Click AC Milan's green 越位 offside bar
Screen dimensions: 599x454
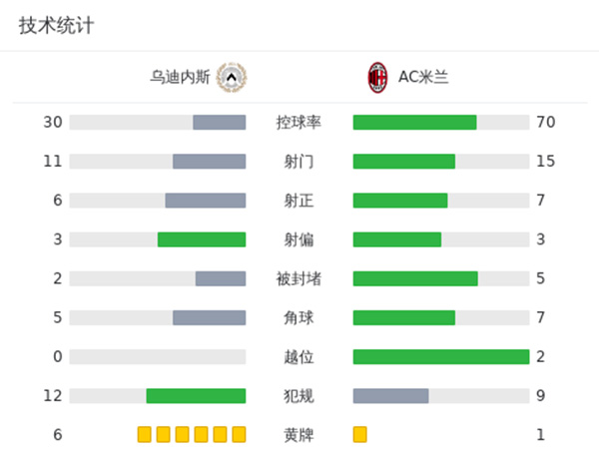(x=440, y=356)
